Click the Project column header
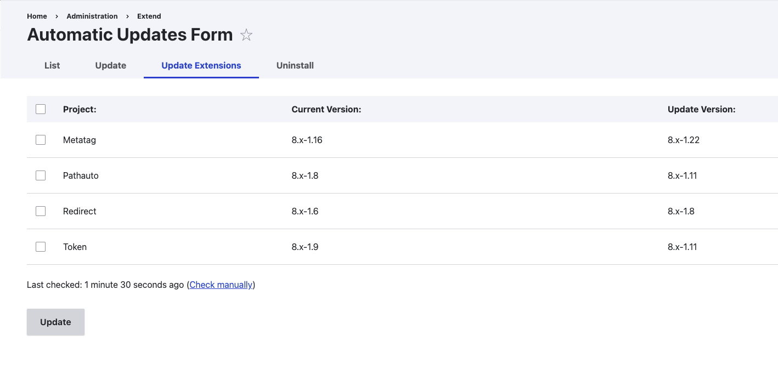Screen dimensions: 778x369 pos(80,109)
